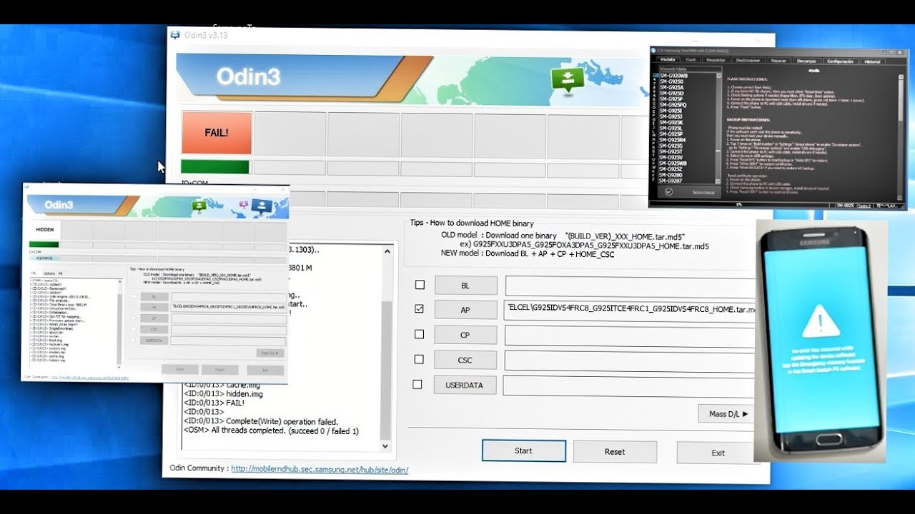
Task: Click the Start button in small Odin window
Action: pyautogui.click(x=180, y=370)
